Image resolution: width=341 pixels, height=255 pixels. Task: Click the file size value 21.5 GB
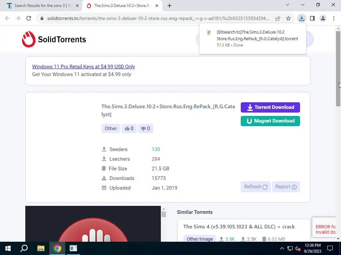[x=160, y=168]
